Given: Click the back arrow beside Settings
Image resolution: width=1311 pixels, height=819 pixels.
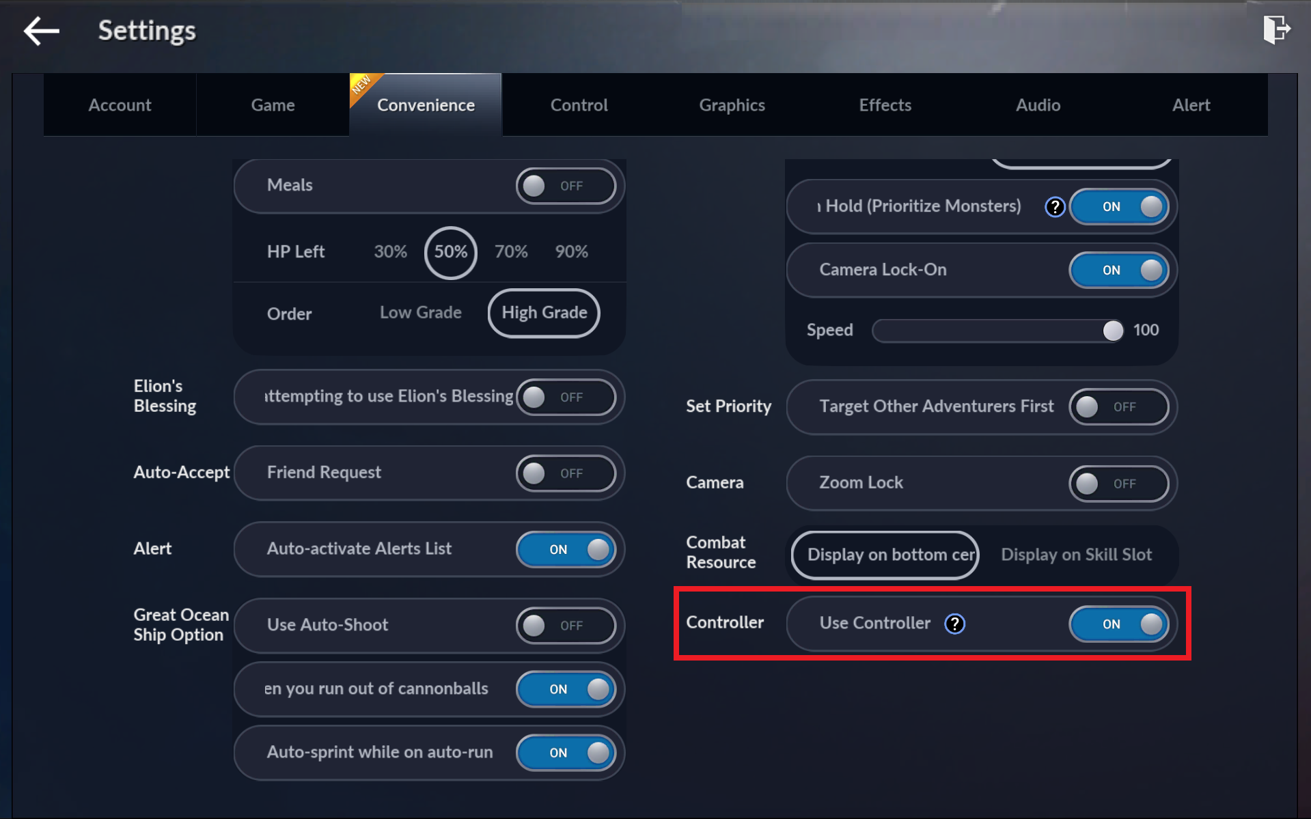Looking at the screenshot, I should pos(41,31).
